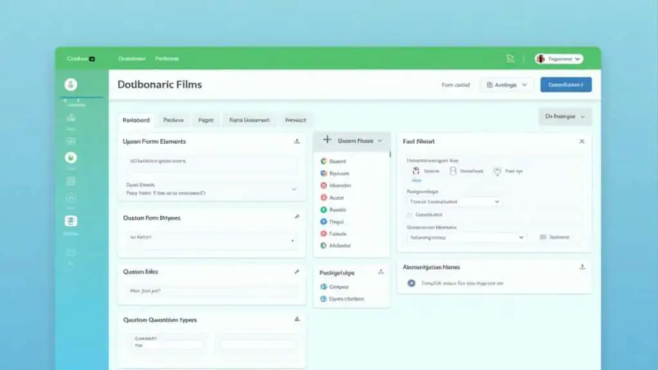Select the blue radio circle in Abnonitjation Names
Image resolution: width=658 pixels, height=370 pixels.
[x=411, y=283]
